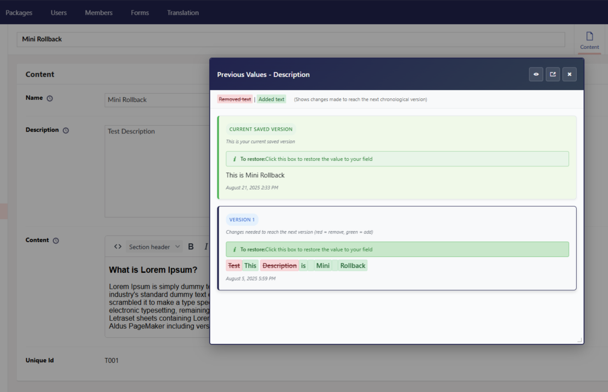Click the eye preview icon in the modal header
Viewport: 608px width, 392px height.
536,74
